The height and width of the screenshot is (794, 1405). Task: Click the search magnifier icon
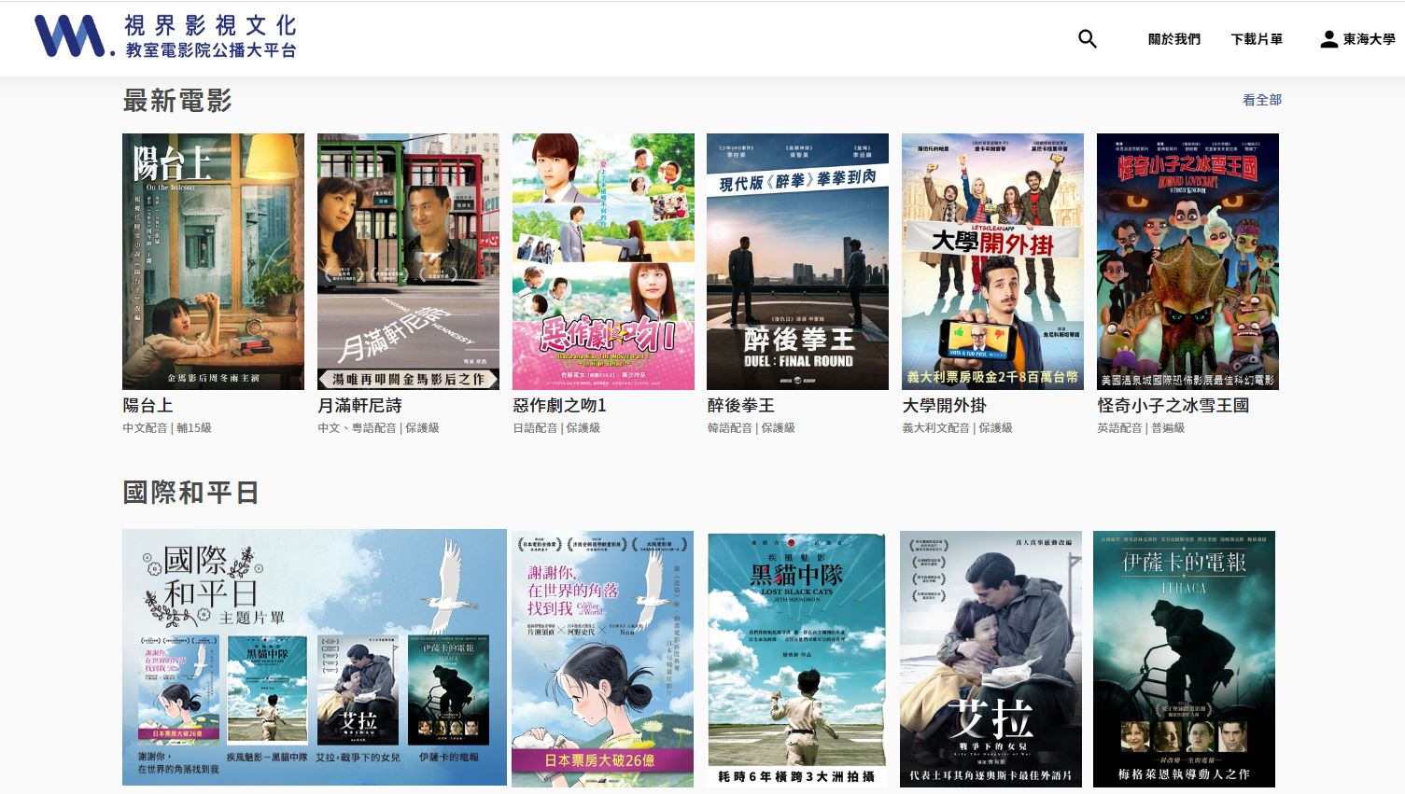pyautogui.click(x=1087, y=39)
